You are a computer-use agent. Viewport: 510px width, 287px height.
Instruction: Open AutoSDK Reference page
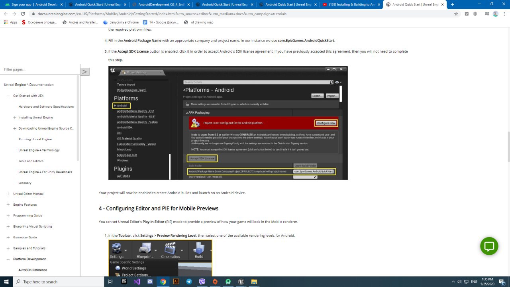click(x=33, y=270)
